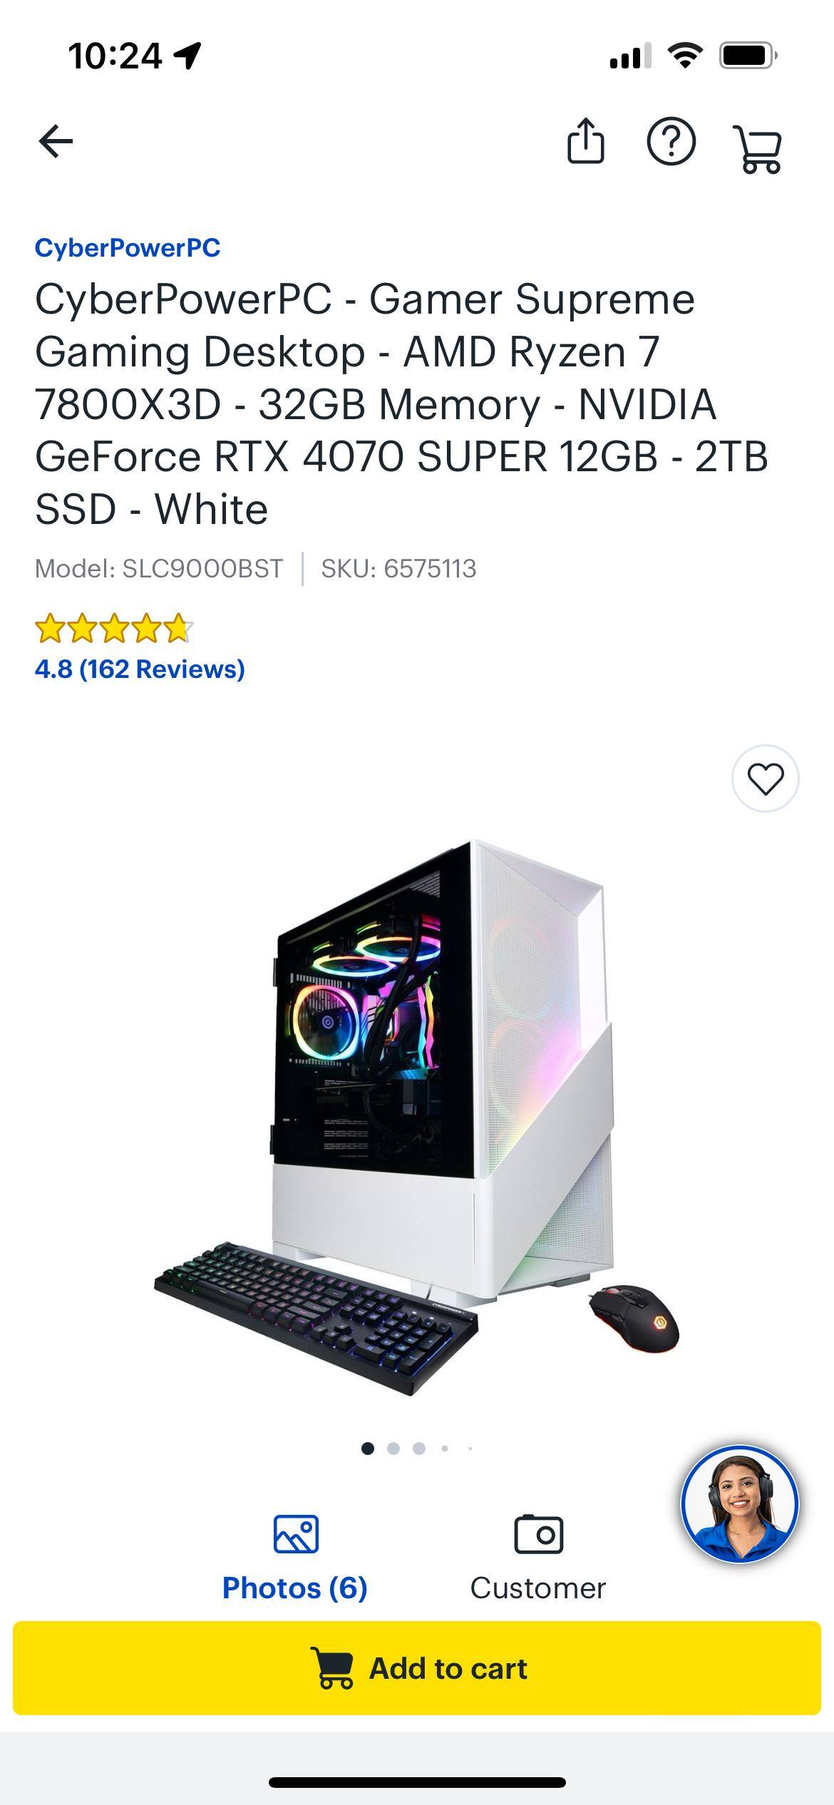This screenshot has height=1805, width=834.
Task: Tap the Photos gallery icon
Action: point(296,1533)
